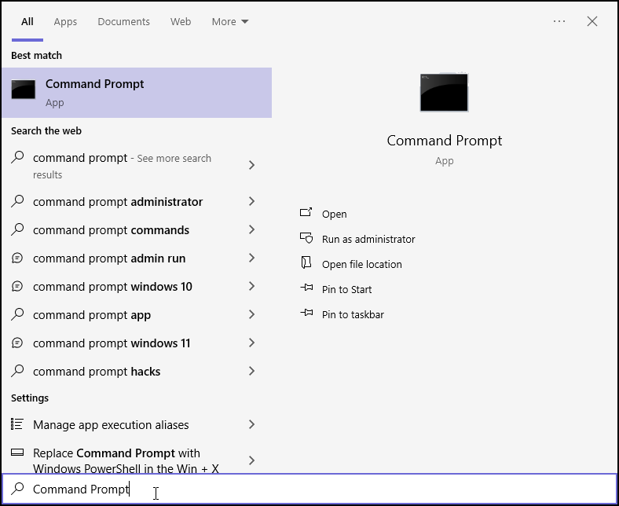Click the Manage app execution aliases icon

[x=17, y=424]
